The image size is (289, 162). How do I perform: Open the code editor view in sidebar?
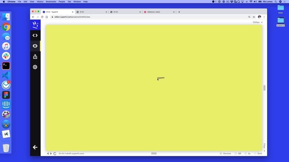pos(35,35)
